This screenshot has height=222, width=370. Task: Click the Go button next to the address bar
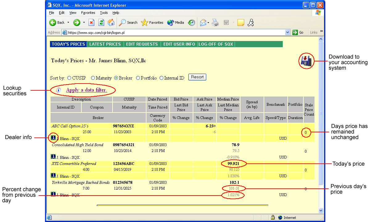298,32
